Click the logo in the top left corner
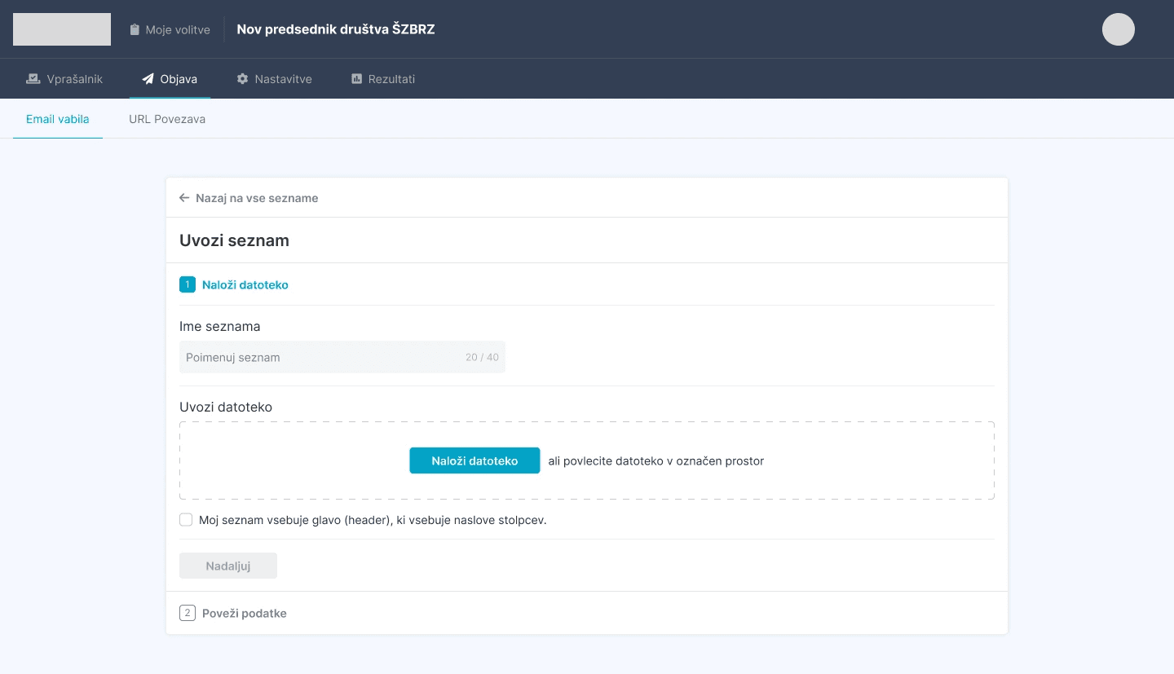 pos(61,29)
